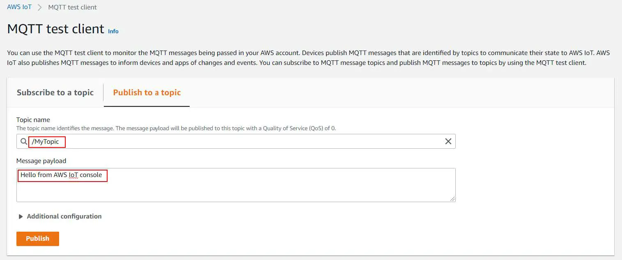Select the Publish to a topic tab

click(x=147, y=92)
